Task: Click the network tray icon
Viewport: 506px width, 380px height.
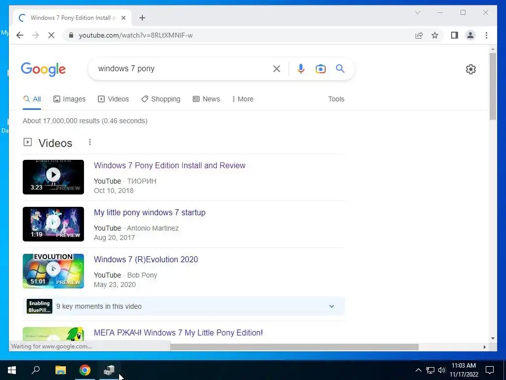Action: point(430,370)
